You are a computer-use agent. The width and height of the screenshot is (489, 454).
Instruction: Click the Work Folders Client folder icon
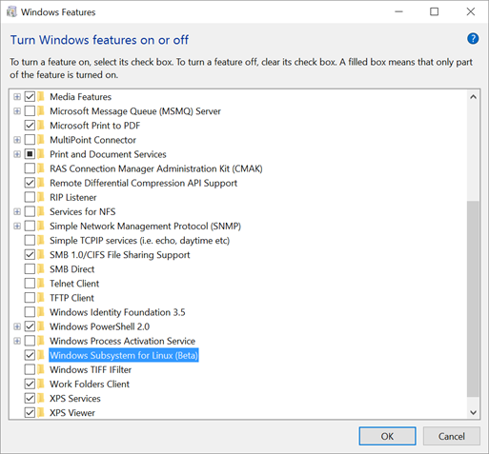coord(41,384)
